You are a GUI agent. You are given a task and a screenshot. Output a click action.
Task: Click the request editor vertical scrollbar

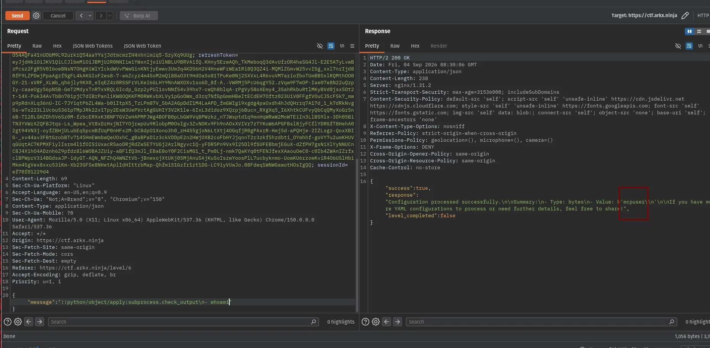click(357, 236)
